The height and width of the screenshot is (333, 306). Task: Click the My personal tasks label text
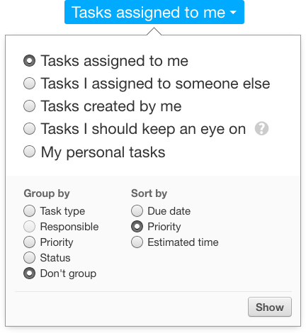click(103, 152)
